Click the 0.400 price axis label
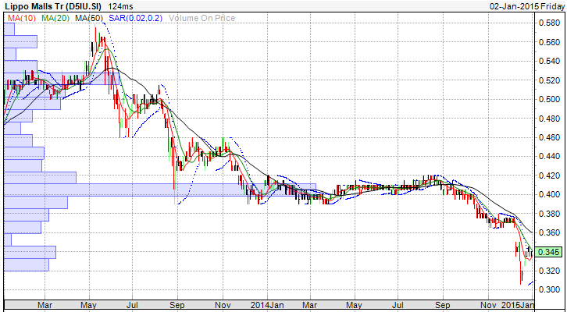This screenshot has width=567, height=312. coord(550,195)
